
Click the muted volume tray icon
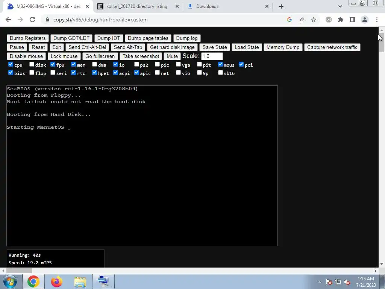click(x=347, y=282)
